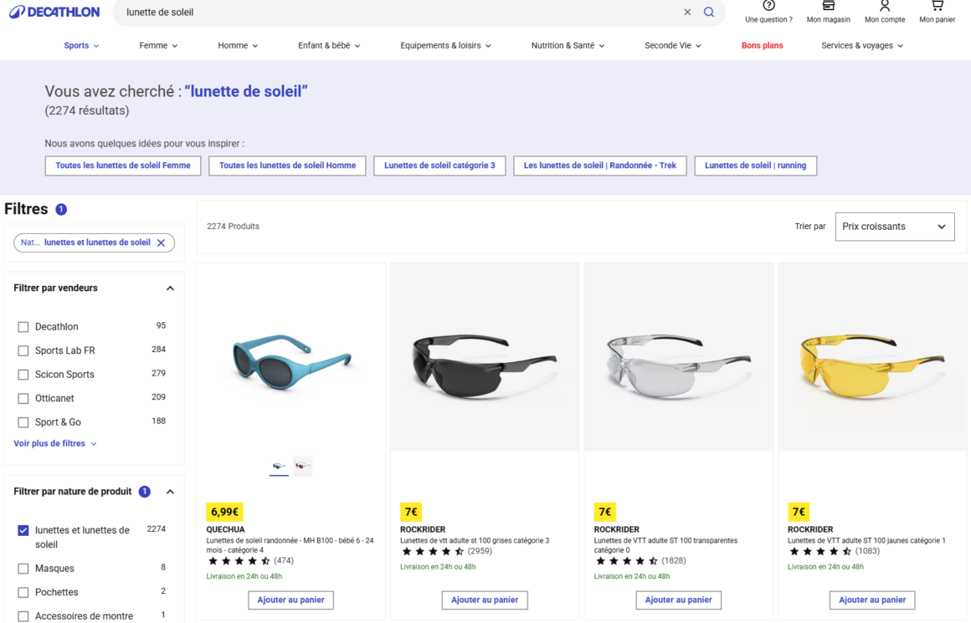Click the Decathlon logo
The height and width of the screenshot is (623, 971).
tap(54, 12)
